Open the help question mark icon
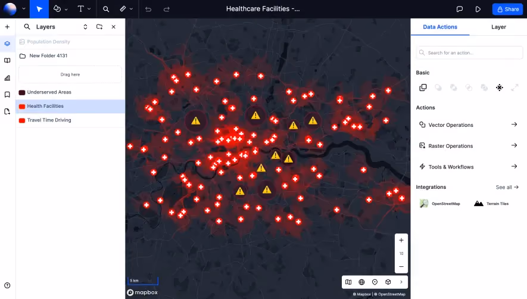 coord(7,285)
